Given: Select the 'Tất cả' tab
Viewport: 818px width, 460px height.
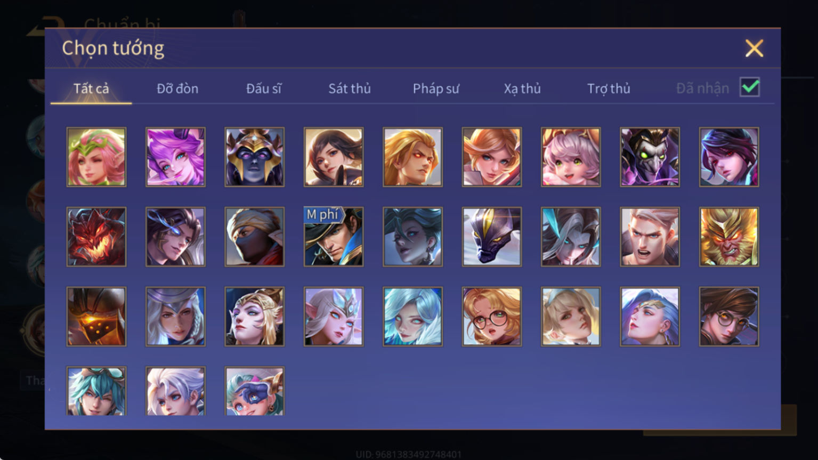Looking at the screenshot, I should pyautogui.click(x=91, y=88).
